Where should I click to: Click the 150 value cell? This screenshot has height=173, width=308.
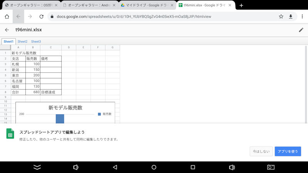tap(33, 70)
